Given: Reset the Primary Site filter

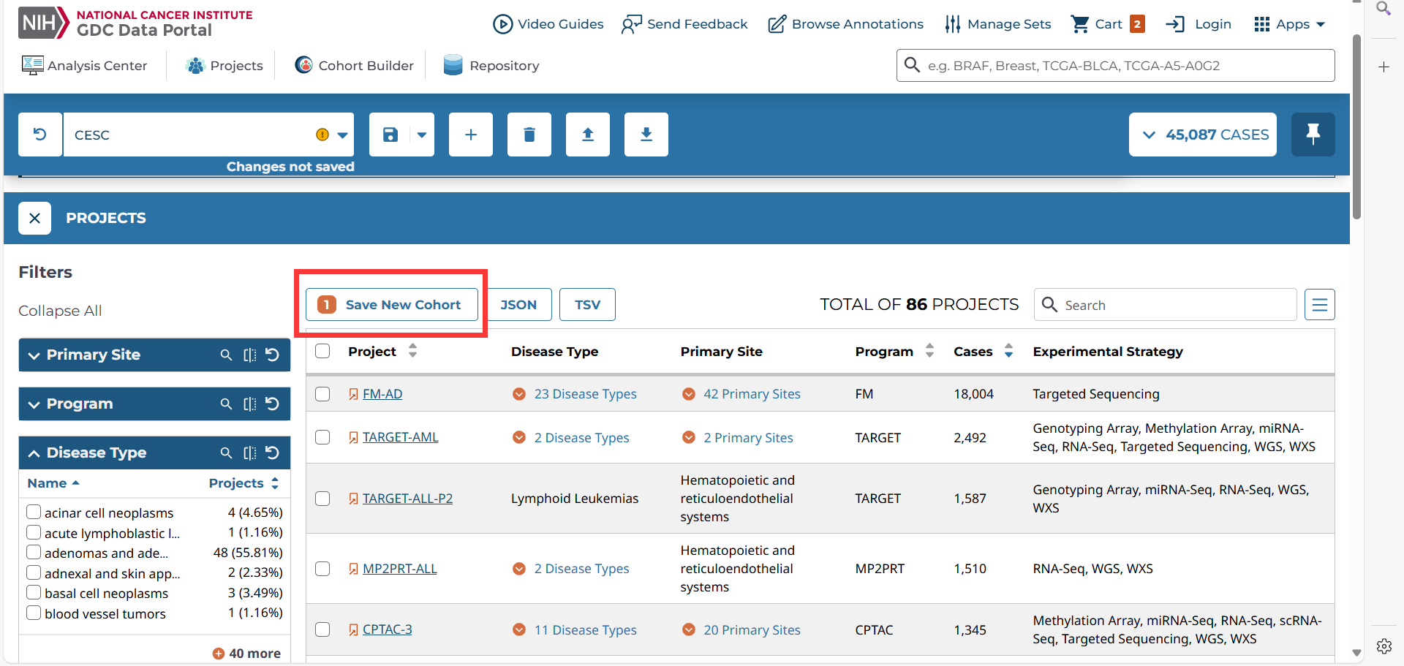Looking at the screenshot, I should coord(272,355).
